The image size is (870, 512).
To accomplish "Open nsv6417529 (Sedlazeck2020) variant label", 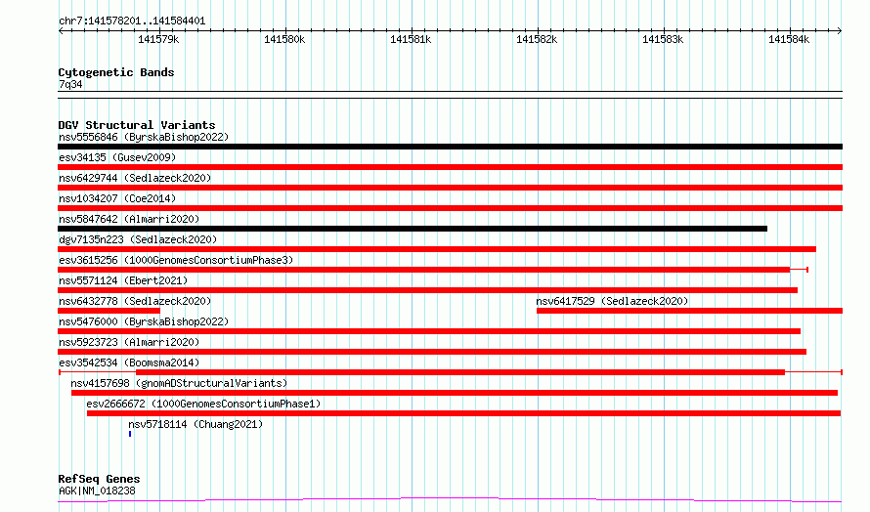I will click(612, 301).
